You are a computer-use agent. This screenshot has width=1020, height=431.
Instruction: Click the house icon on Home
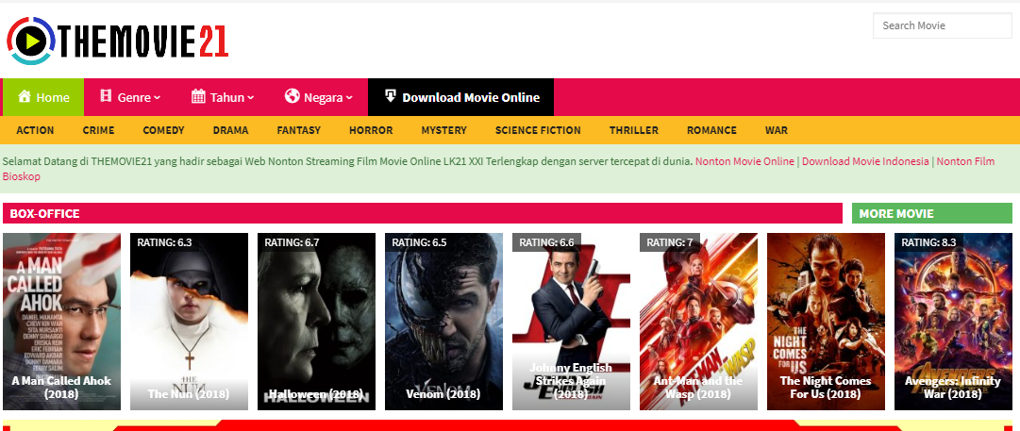(x=25, y=97)
